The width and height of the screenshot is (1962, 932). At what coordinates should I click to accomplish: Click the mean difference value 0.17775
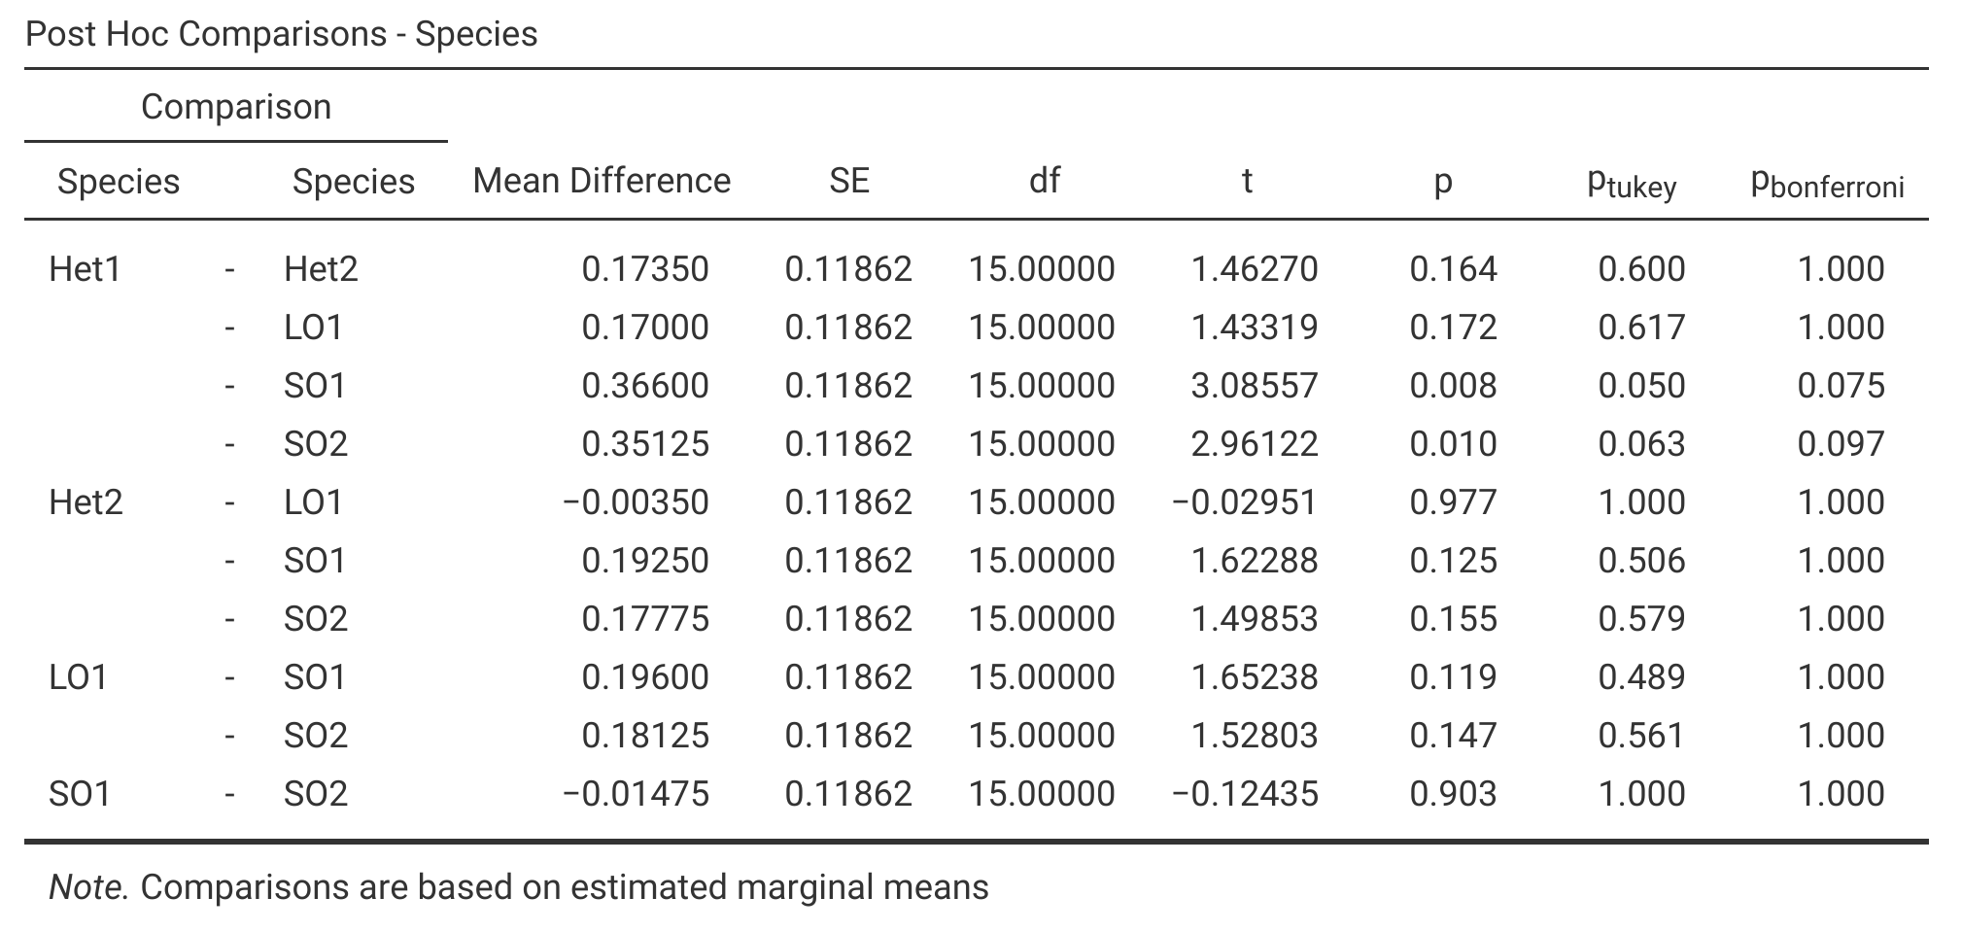click(645, 619)
